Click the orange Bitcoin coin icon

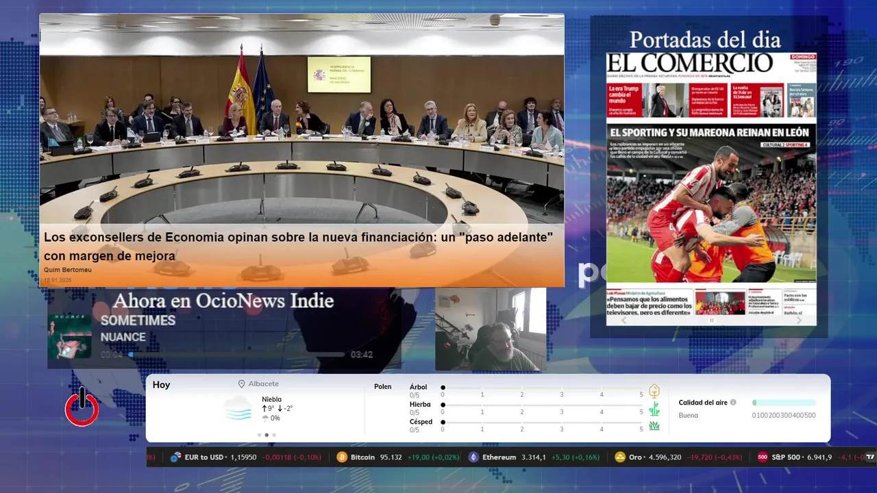(x=342, y=457)
